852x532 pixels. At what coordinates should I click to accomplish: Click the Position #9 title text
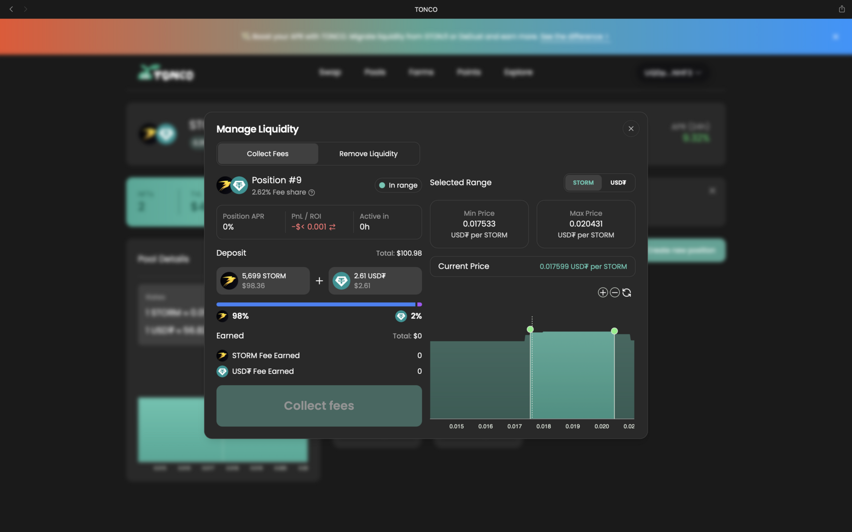(x=277, y=180)
